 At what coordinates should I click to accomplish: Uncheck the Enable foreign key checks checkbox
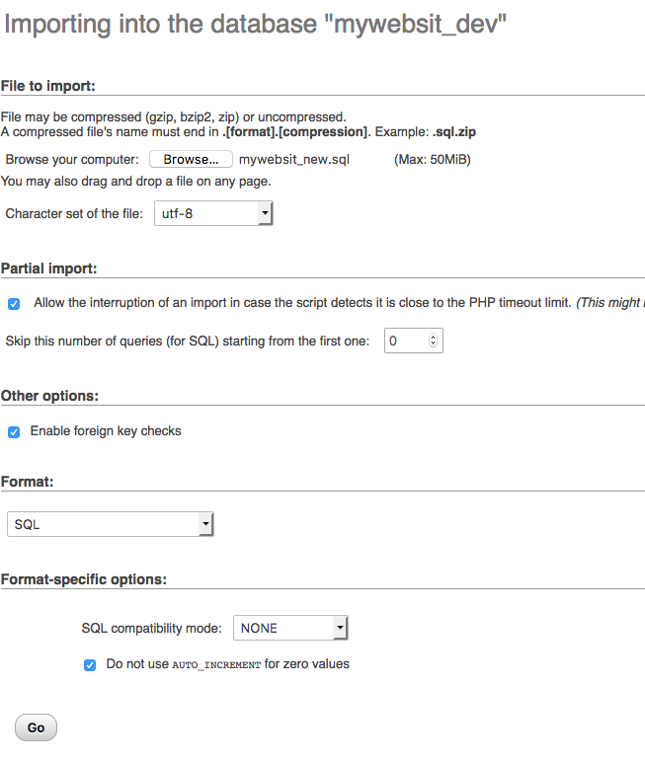click(x=14, y=431)
